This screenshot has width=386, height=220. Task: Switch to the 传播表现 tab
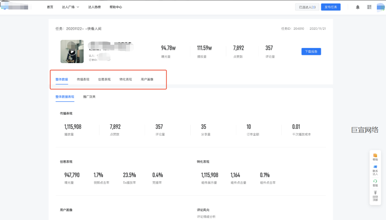pyautogui.click(x=83, y=79)
